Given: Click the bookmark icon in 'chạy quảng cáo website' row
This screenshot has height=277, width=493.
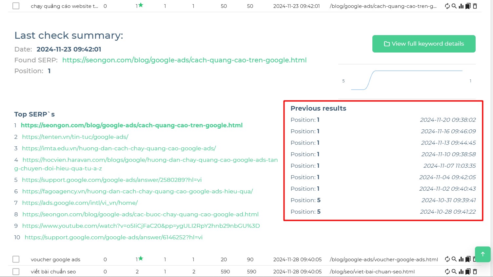Looking at the screenshot, I should pos(468,6).
